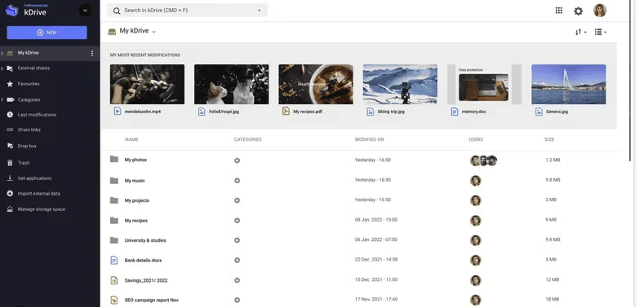Click the Drop box sidebar icon

(x=10, y=146)
